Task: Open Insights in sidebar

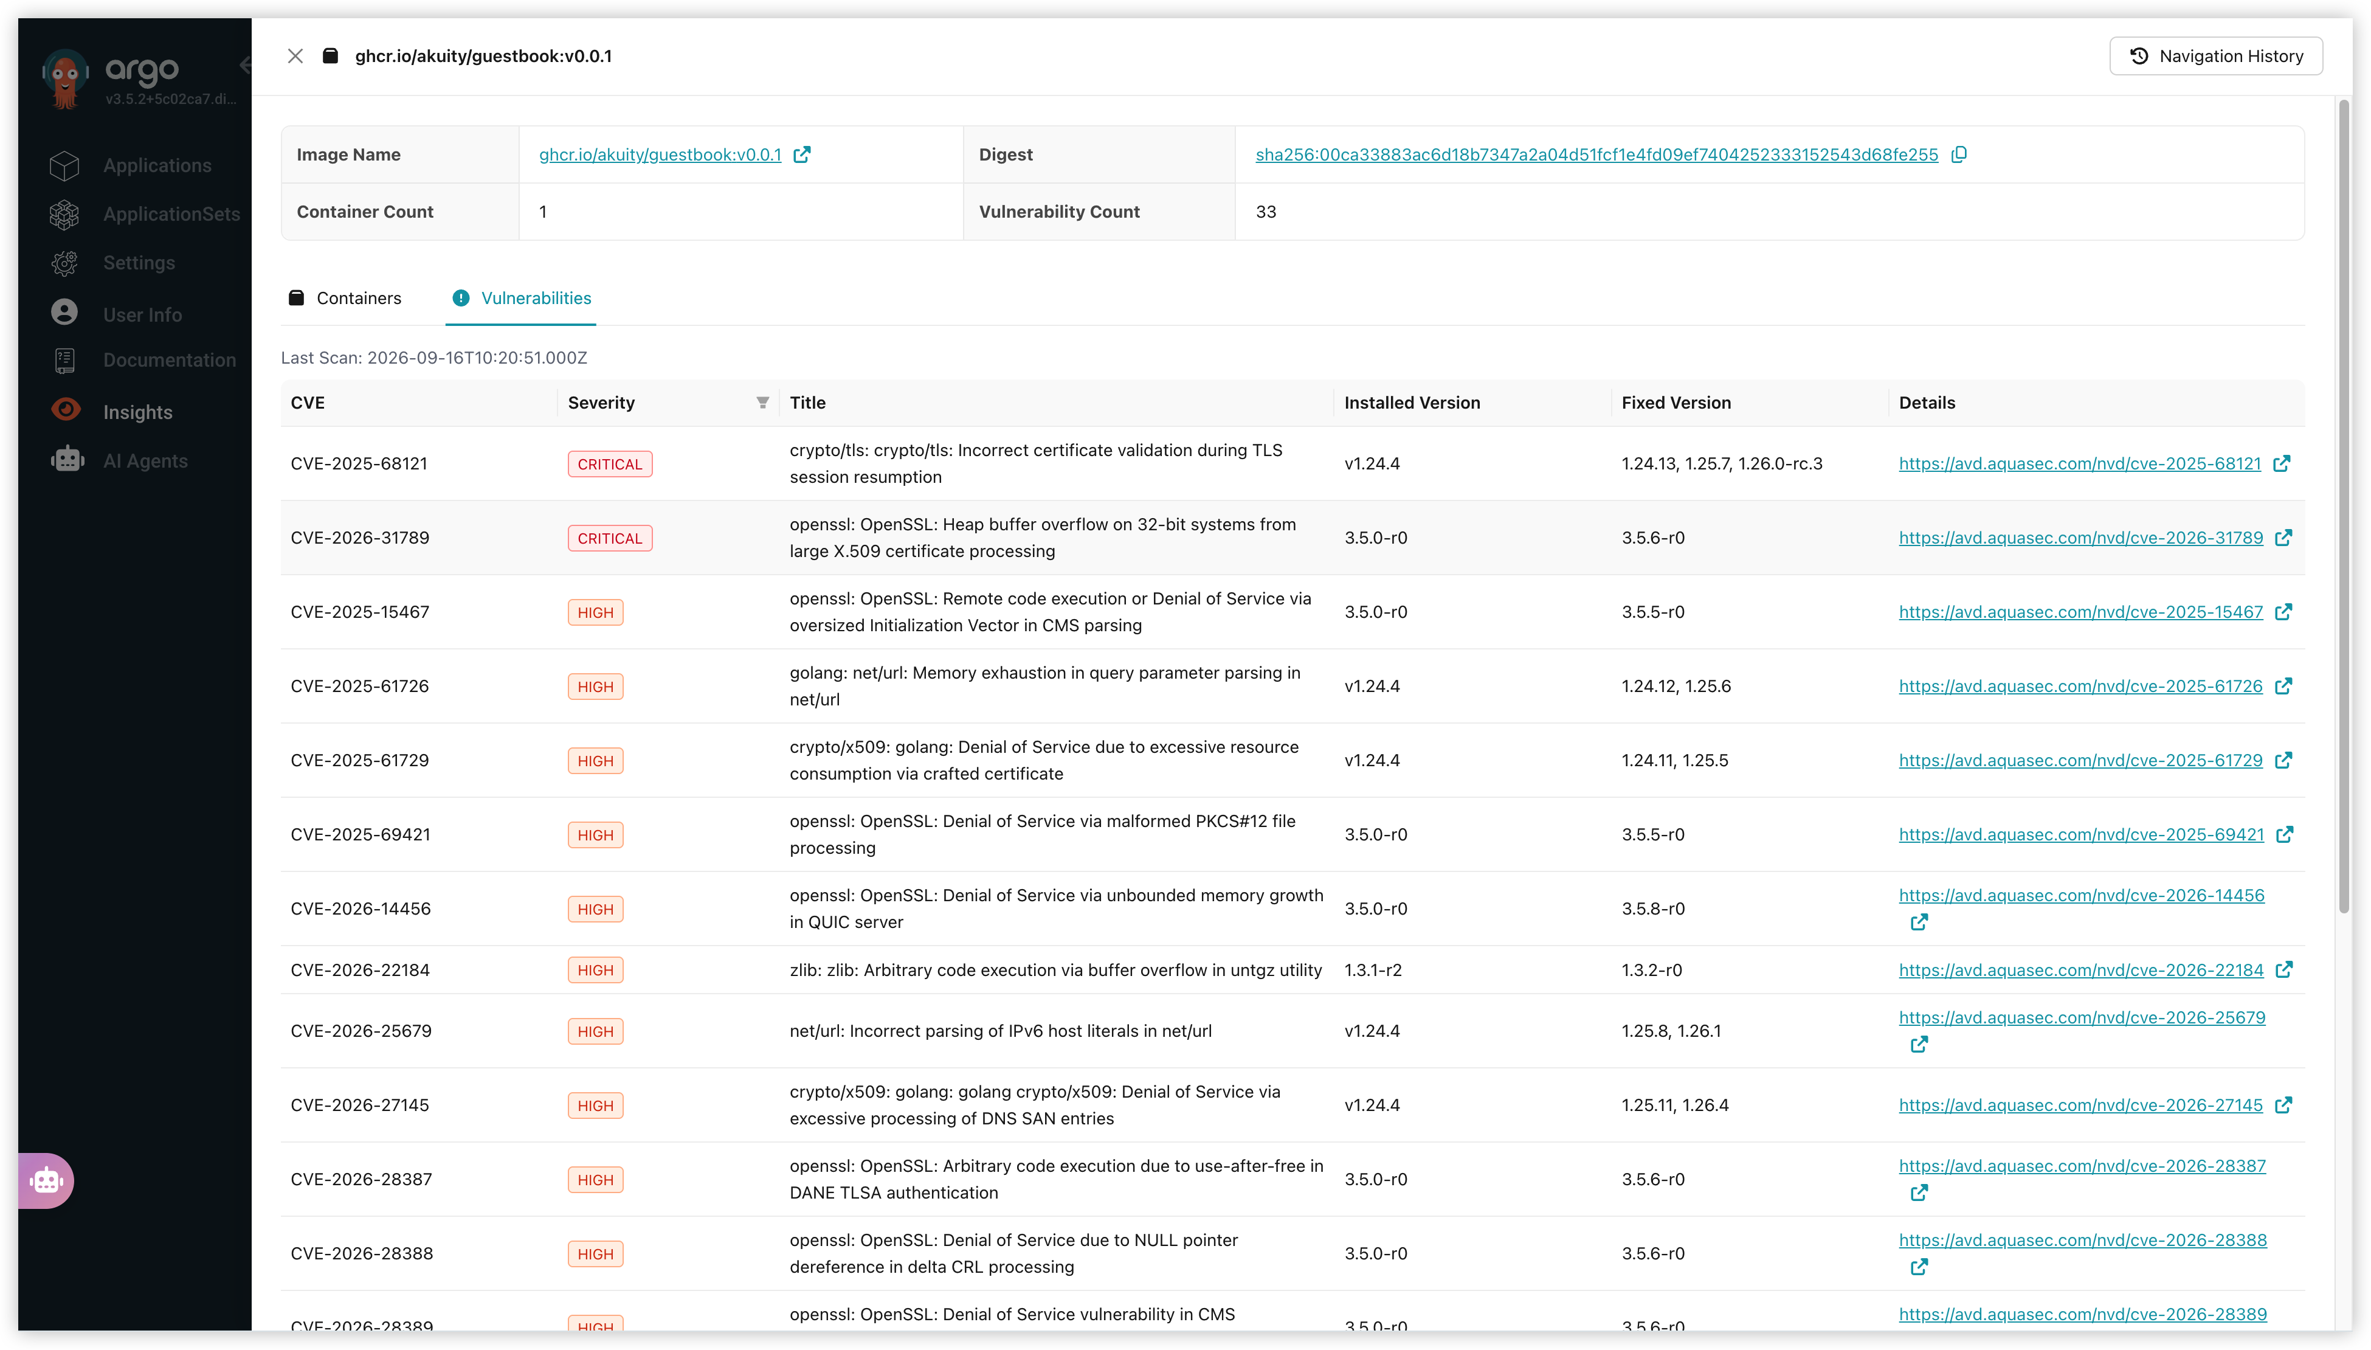Action: tap(138, 413)
